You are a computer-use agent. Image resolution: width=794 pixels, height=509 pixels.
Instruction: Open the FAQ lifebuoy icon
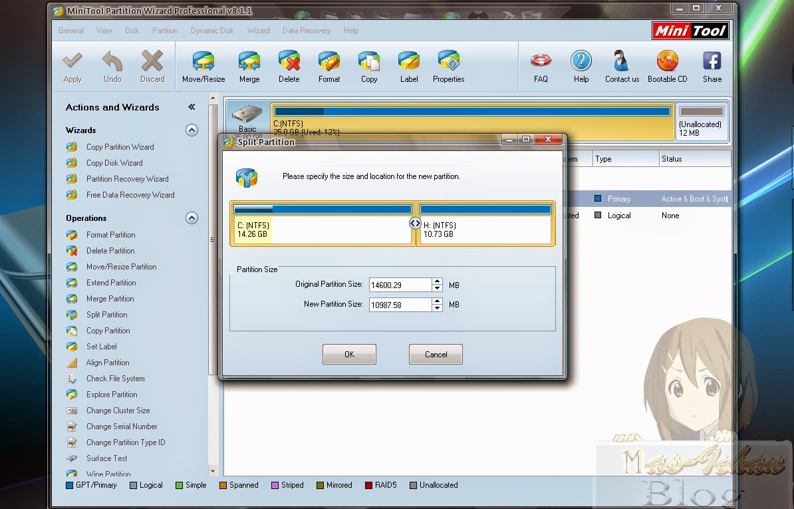pyautogui.click(x=541, y=61)
